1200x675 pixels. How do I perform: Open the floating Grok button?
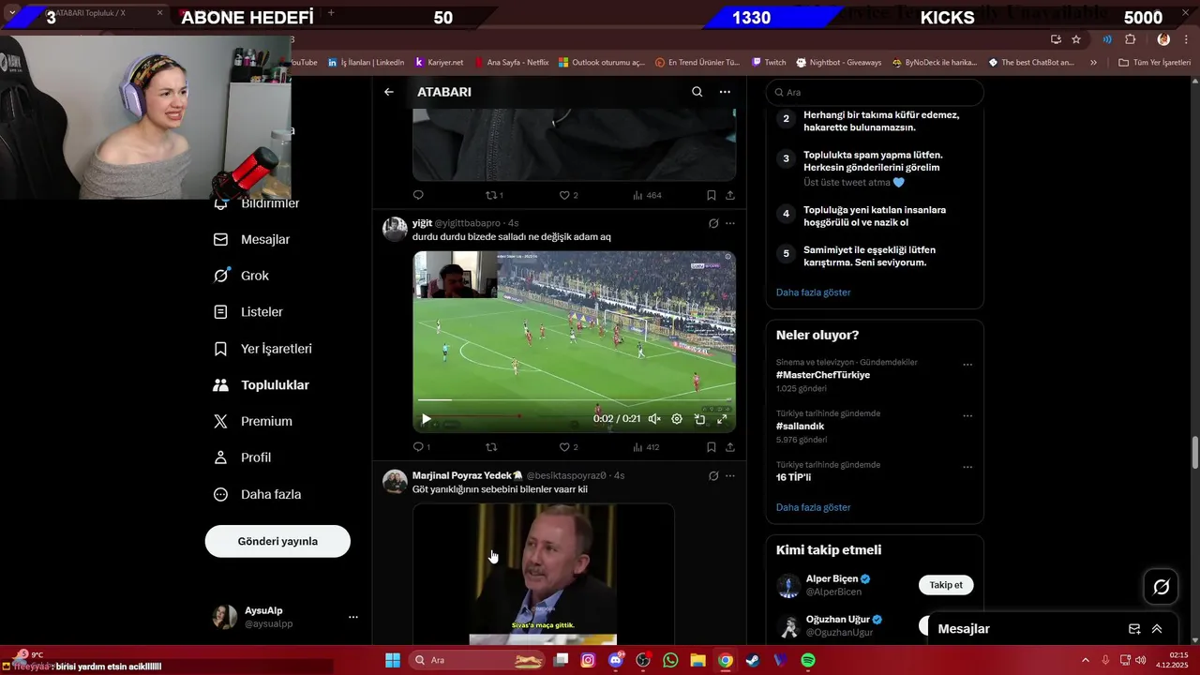(x=1162, y=587)
